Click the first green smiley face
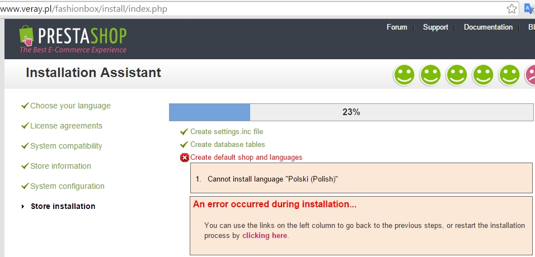The width and height of the screenshot is (535, 257). (x=404, y=75)
